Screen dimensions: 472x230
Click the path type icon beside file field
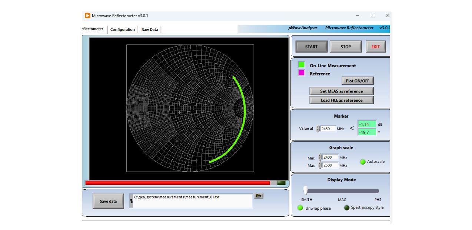click(131, 201)
